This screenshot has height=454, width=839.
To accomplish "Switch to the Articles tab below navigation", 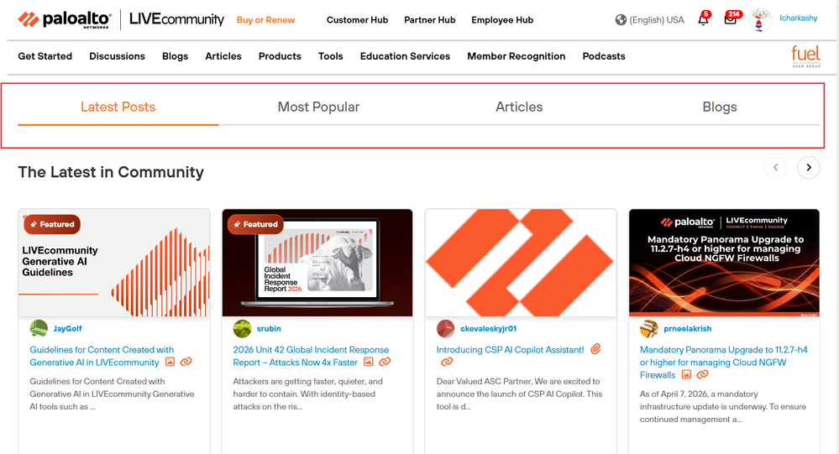I will 519,107.
